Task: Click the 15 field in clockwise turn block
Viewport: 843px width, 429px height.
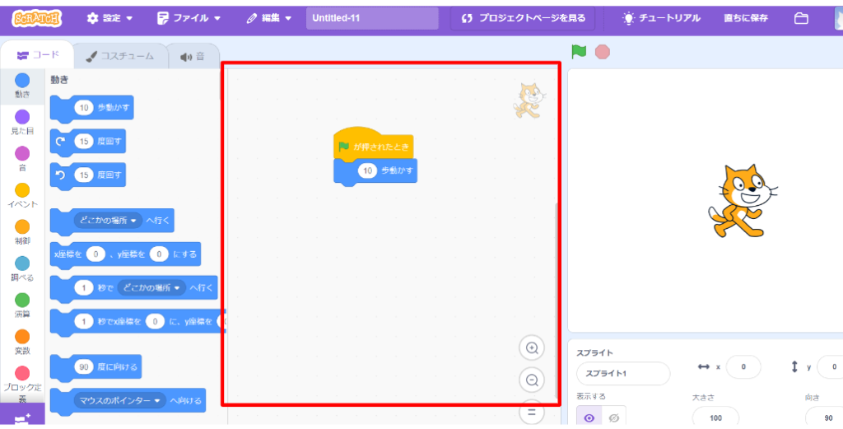Action: click(84, 142)
